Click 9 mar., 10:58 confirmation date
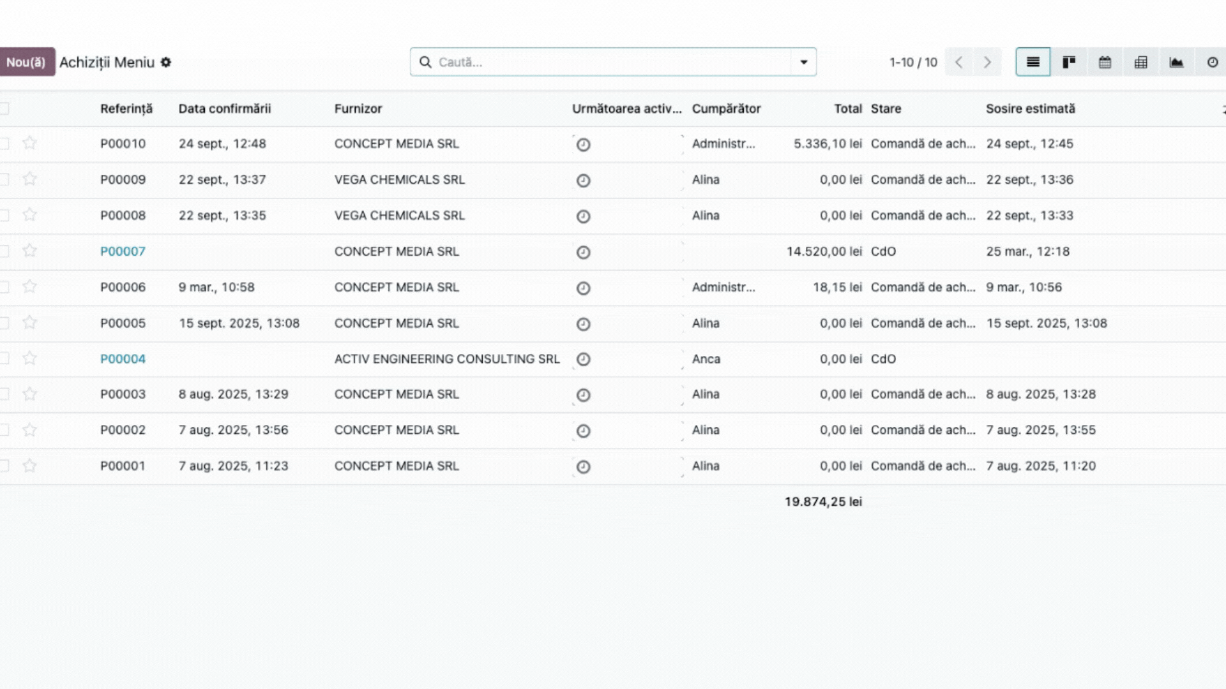The height and width of the screenshot is (689, 1226). (216, 287)
